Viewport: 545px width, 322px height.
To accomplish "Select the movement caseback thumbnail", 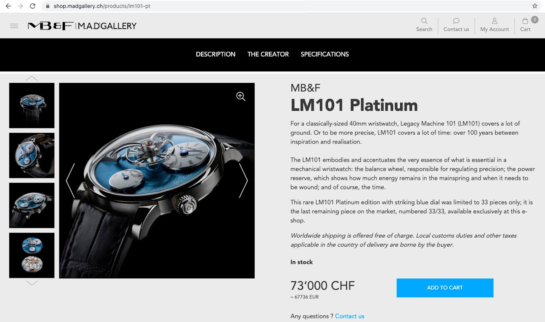I will tap(32, 255).
